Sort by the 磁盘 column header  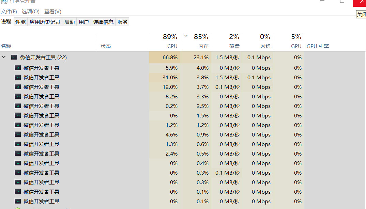227,42
